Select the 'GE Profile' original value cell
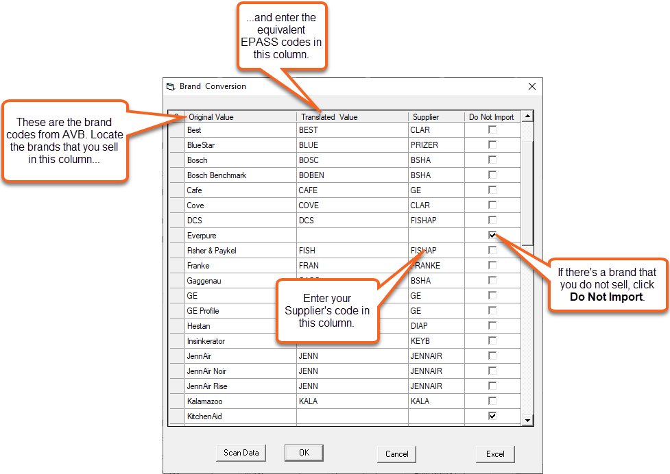 click(x=241, y=311)
